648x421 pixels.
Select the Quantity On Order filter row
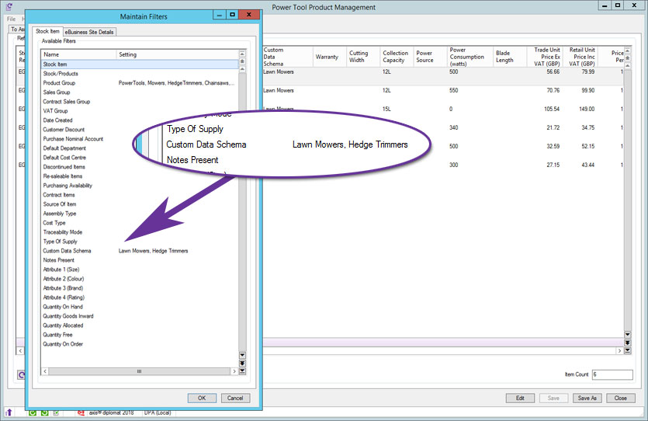pyautogui.click(x=140, y=344)
